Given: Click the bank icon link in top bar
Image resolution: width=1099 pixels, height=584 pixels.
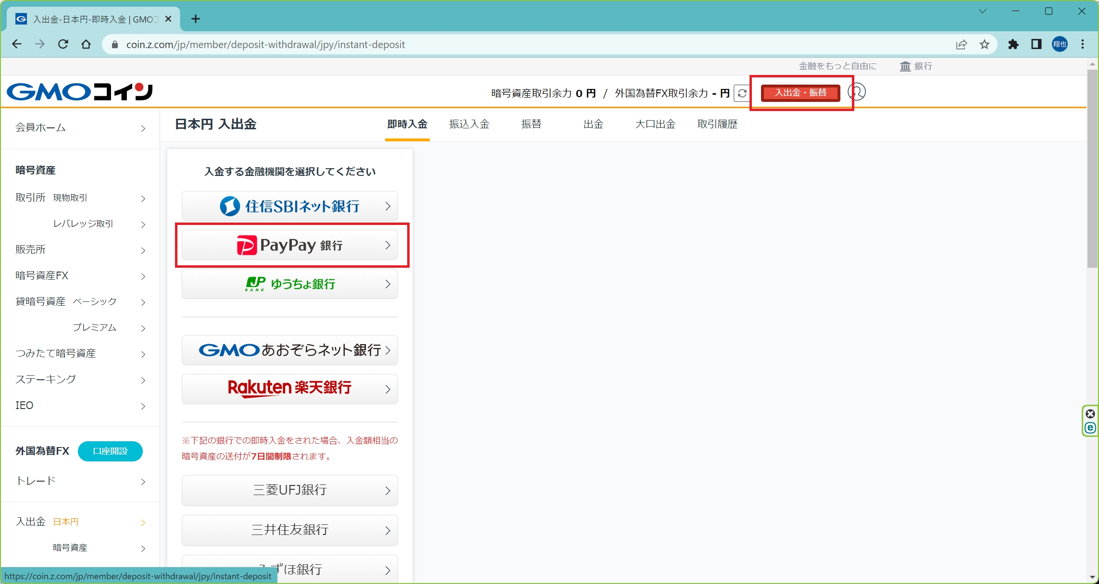Looking at the screenshot, I should [x=916, y=66].
